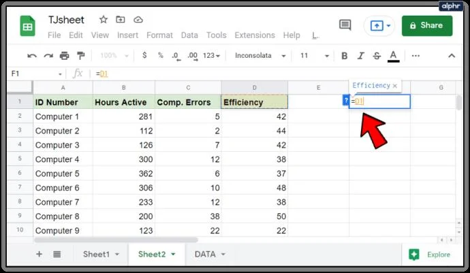Screen dimensions: 470x273
Task: Toggle bold formatting
Action: point(345,56)
